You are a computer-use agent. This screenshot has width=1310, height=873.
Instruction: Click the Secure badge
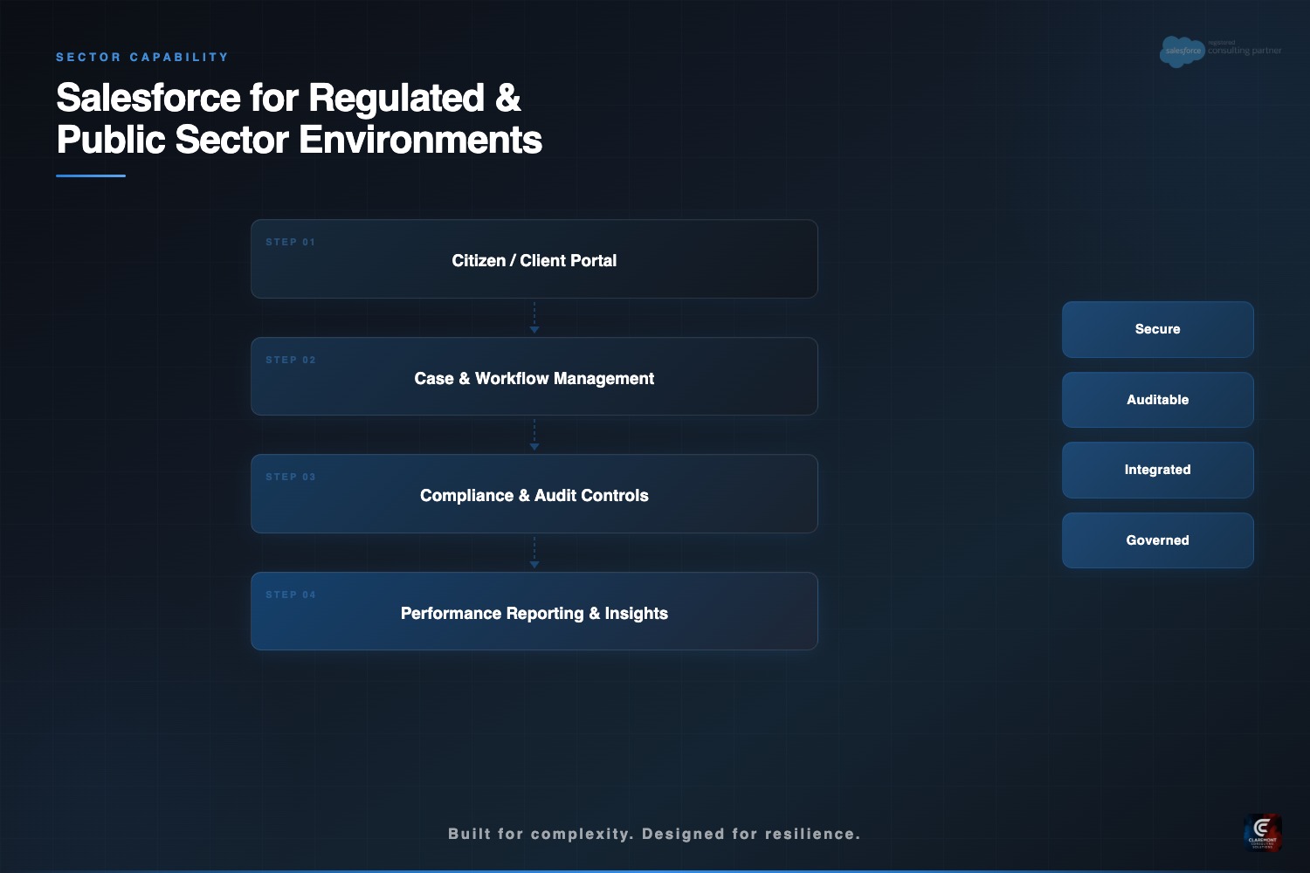click(1157, 329)
